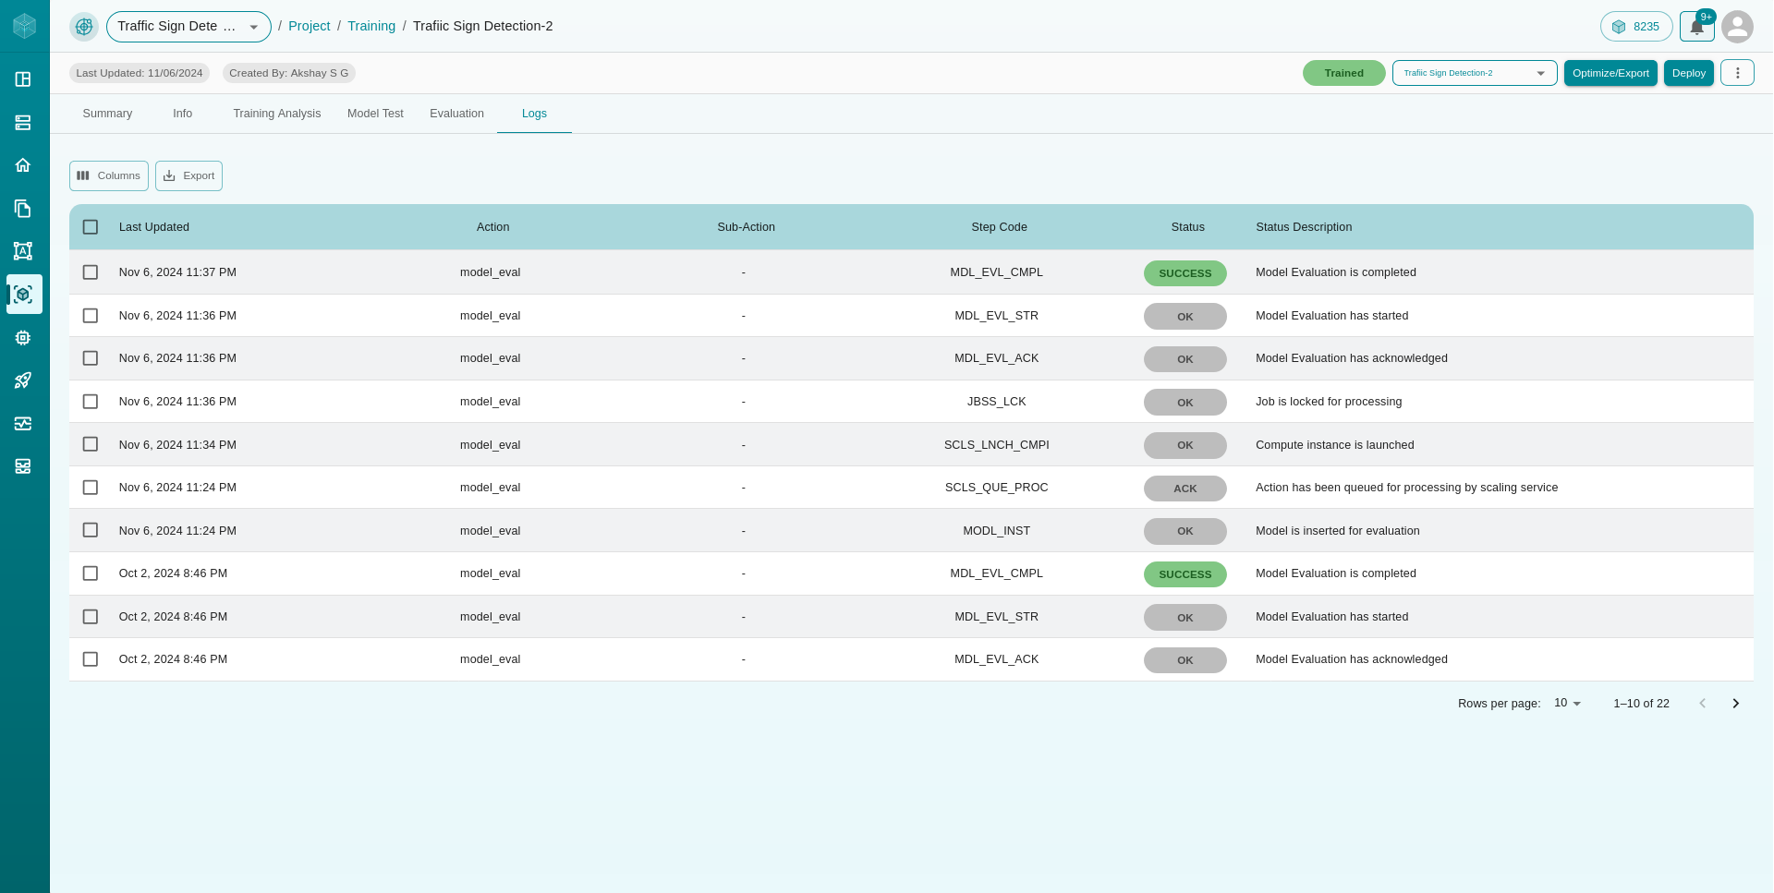1774x893 pixels.
Task: Open the Training Analysis tab
Action: [x=277, y=114]
